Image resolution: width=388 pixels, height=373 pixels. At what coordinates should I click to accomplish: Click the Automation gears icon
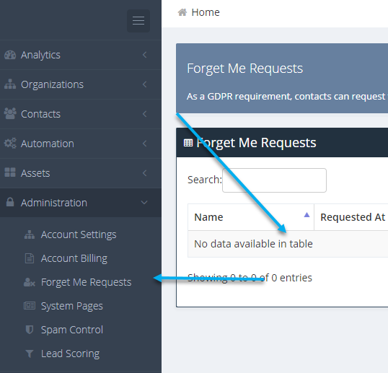10,143
